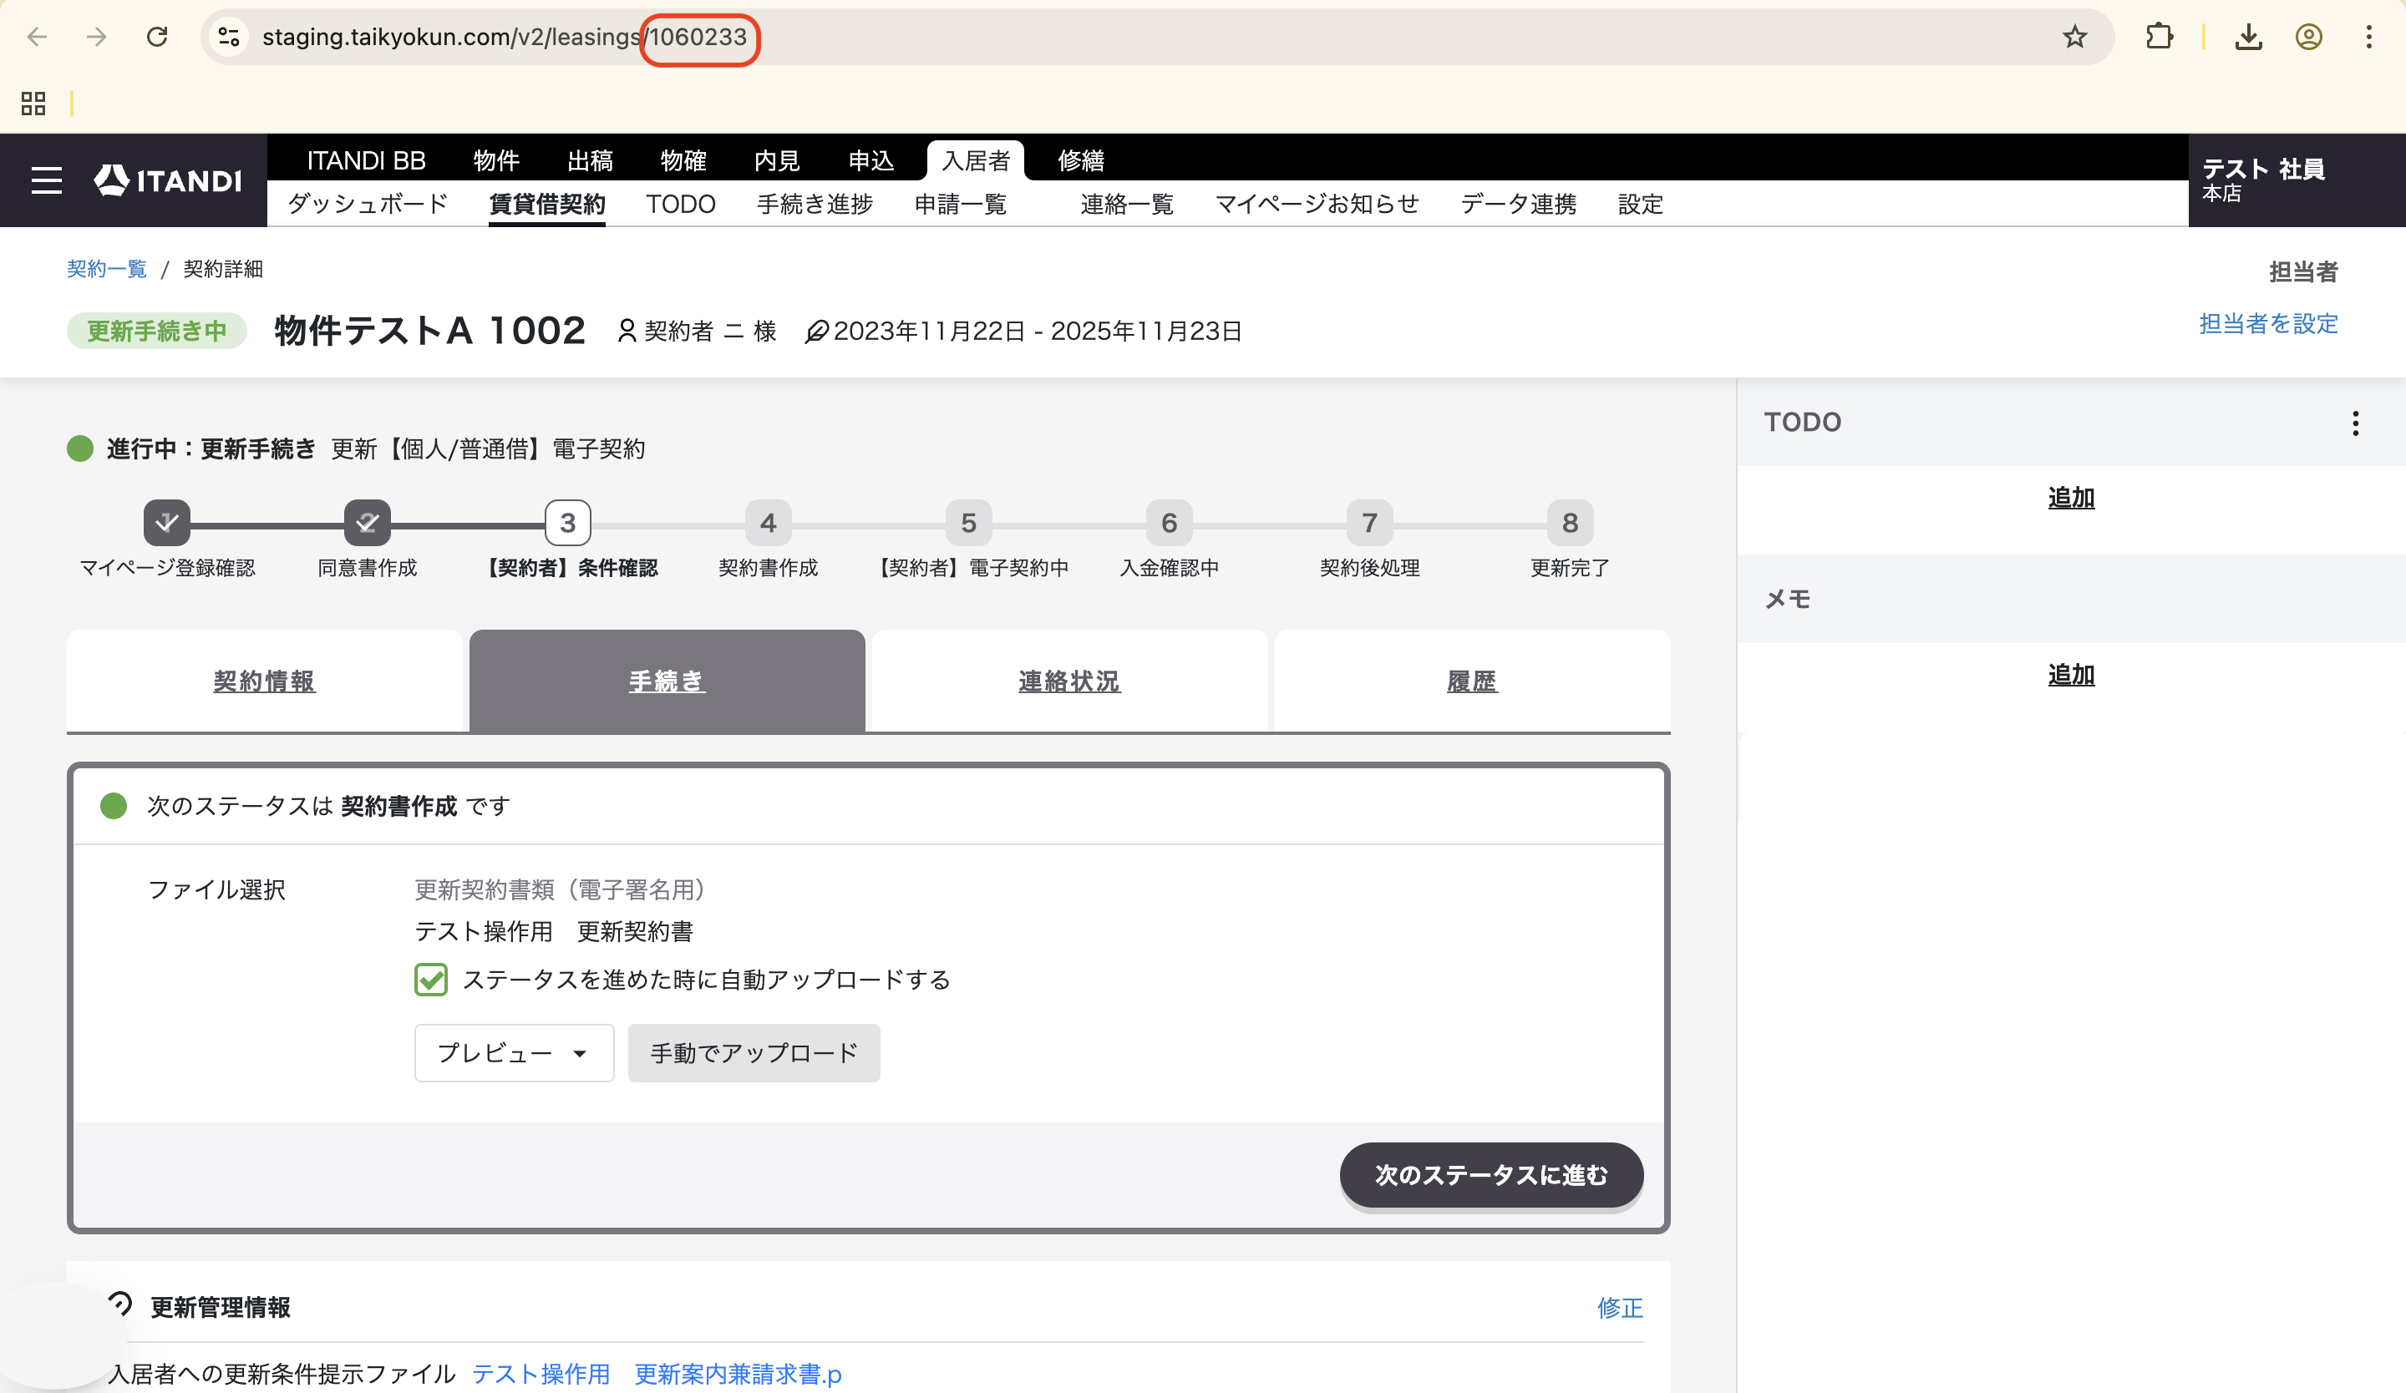The image size is (2406, 1393).
Task: Click 契約一覧 breadcrumb link
Action: click(107, 269)
